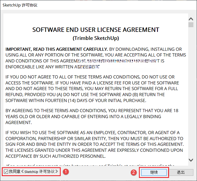This screenshot has width=197, height=181.
Task: Click the paragraph beginning IF YOU WISH TO USE
Action: tap(95, 145)
